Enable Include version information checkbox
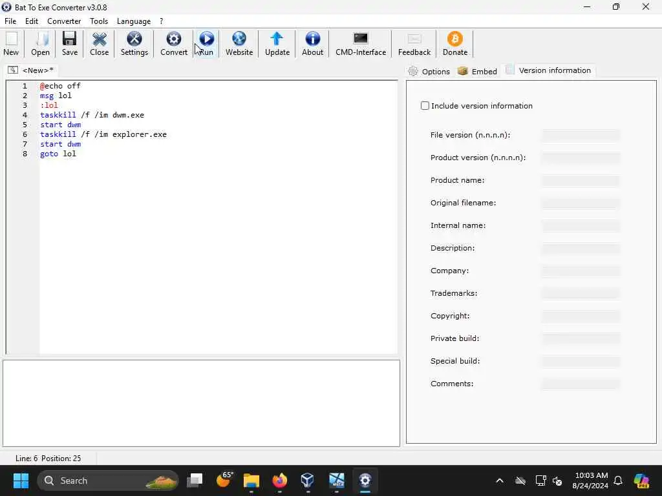This screenshot has height=496, width=662. pyautogui.click(x=425, y=106)
